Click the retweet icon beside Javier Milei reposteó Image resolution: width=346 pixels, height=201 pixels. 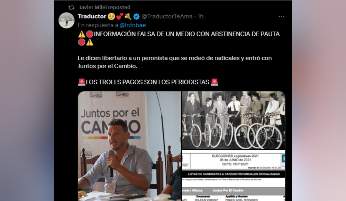tap(71, 8)
